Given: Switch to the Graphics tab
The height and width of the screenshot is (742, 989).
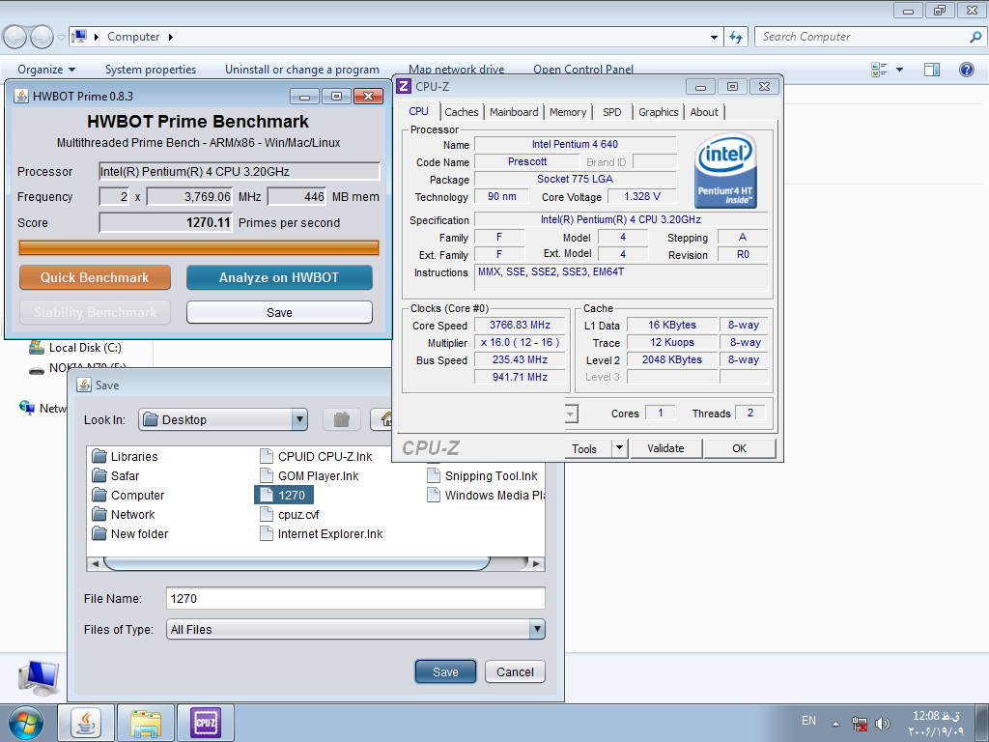Looking at the screenshot, I should pyautogui.click(x=658, y=112).
